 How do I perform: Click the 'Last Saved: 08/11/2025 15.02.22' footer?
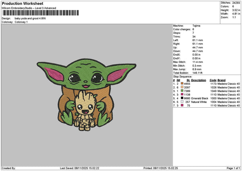tap(79, 168)
